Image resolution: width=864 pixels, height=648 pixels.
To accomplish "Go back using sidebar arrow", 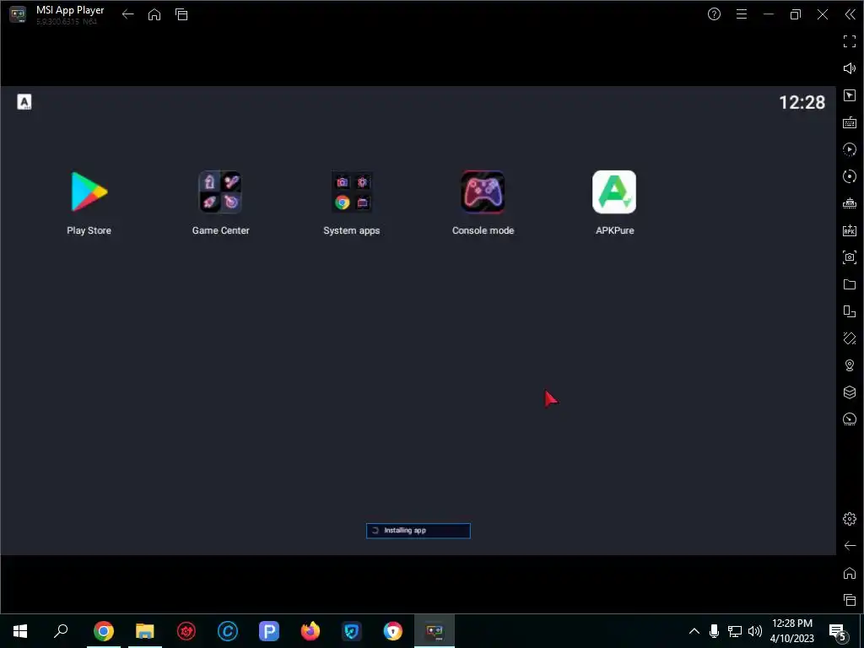I will [x=850, y=546].
